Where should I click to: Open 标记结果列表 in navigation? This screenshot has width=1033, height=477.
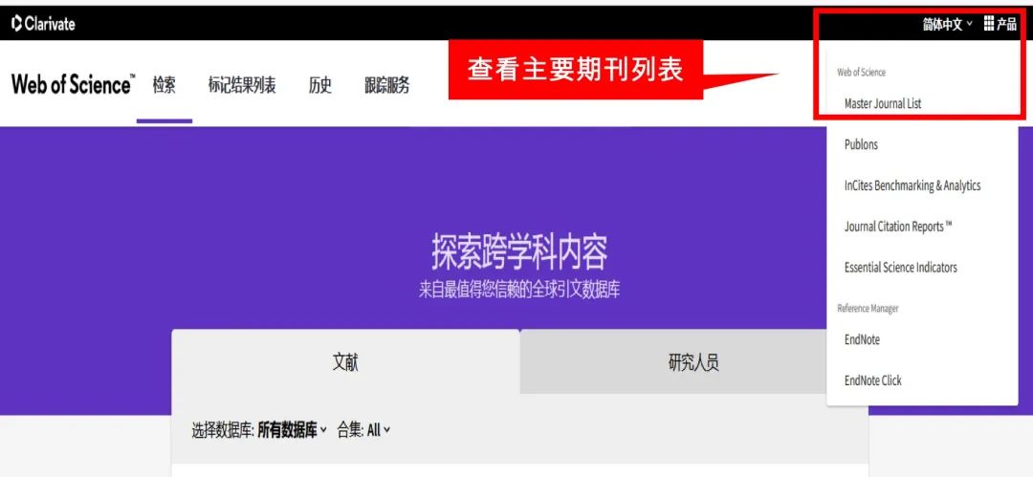[242, 85]
